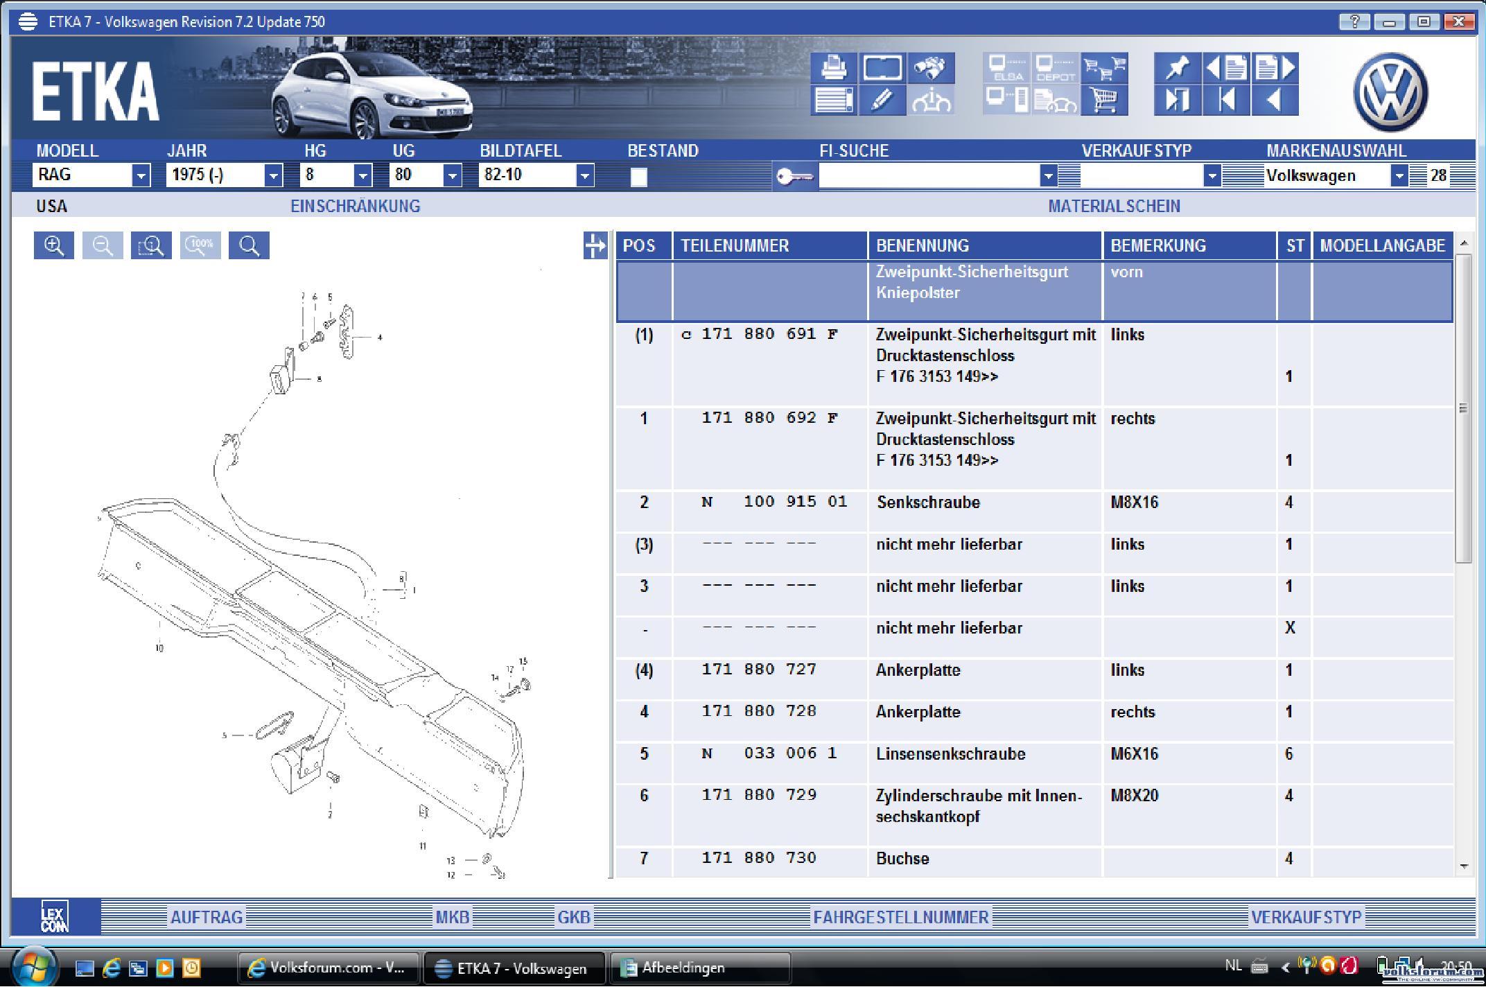1486x987 pixels.
Task: Go to next page document icon
Action: click(1275, 68)
